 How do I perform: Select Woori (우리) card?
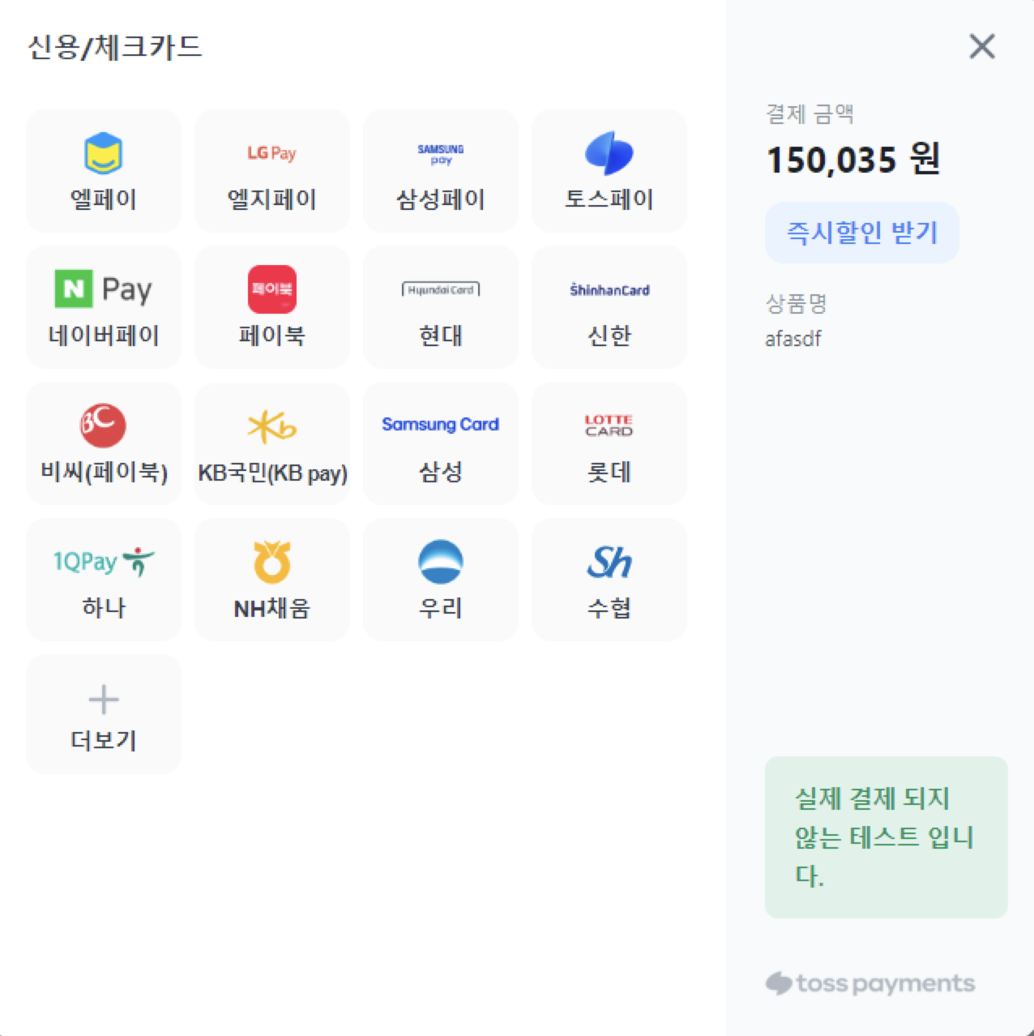coord(441,580)
